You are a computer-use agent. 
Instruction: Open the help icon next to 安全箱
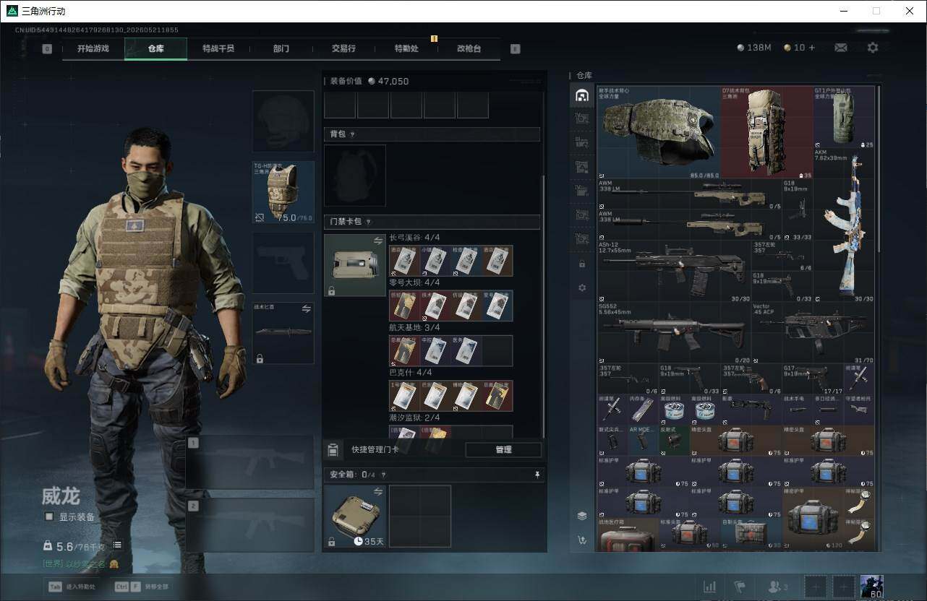pyautogui.click(x=383, y=475)
